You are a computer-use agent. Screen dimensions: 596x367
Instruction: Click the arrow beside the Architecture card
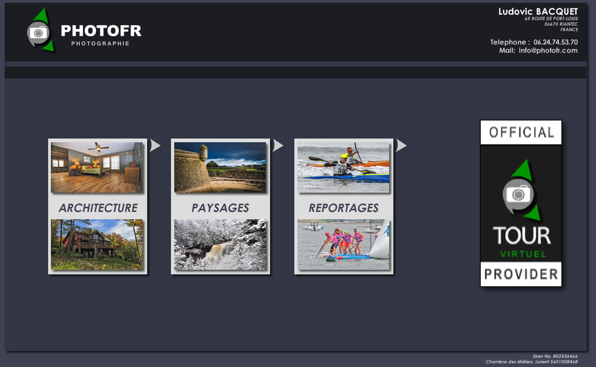(x=155, y=145)
